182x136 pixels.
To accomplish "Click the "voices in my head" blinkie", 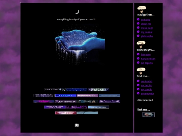I will 44,95.
